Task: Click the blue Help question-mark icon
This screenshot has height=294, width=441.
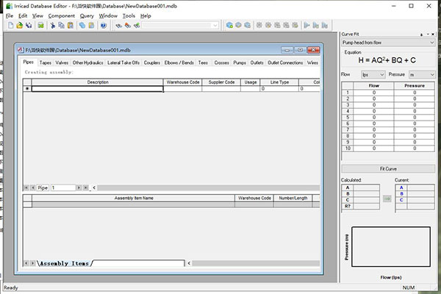Action: pyautogui.click(x=104, y=25)
